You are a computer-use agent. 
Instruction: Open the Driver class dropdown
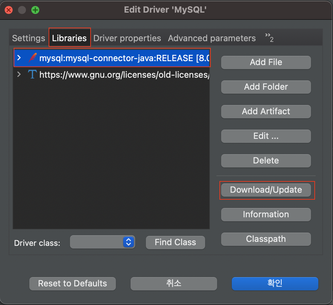click(x=102, y=242)
